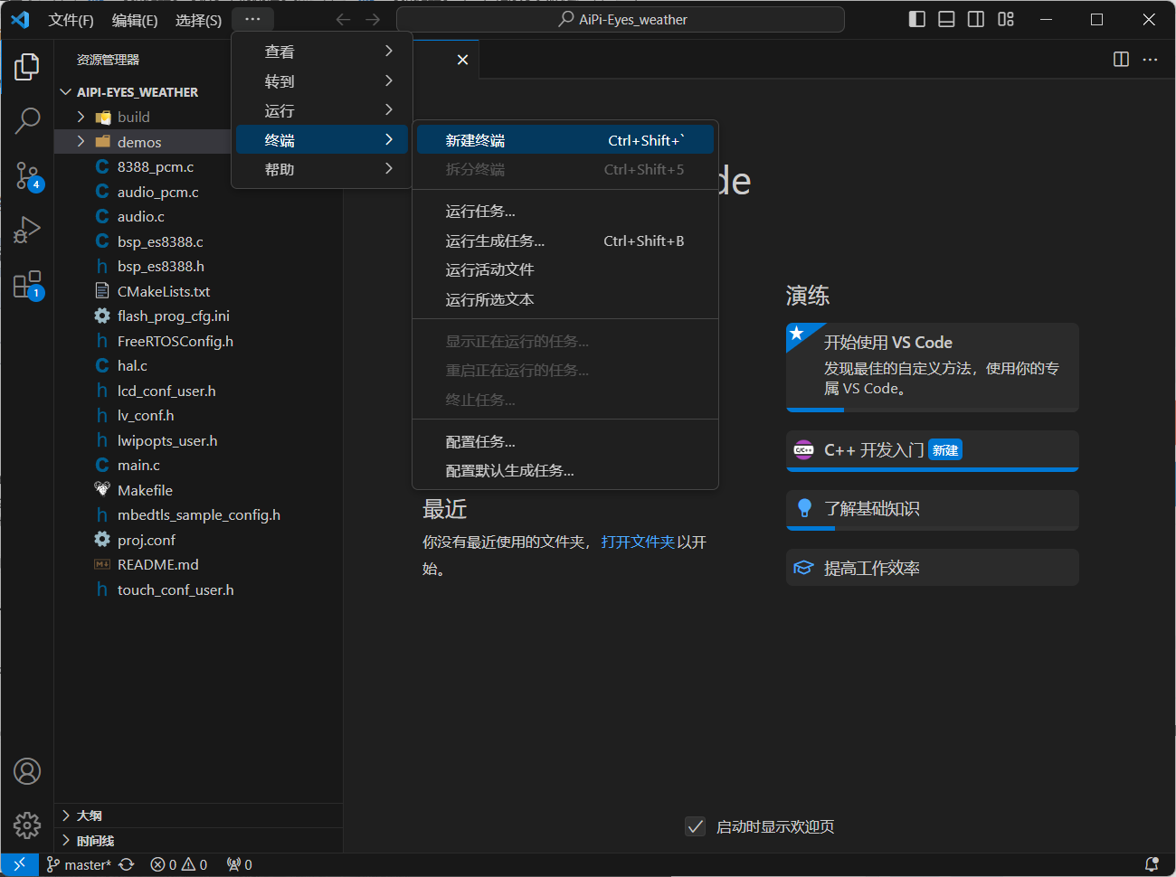The height and width of the screenshot is (877, 1176).
Task: Open 了解基础知识 walkthrough
Action: (933, 510)
